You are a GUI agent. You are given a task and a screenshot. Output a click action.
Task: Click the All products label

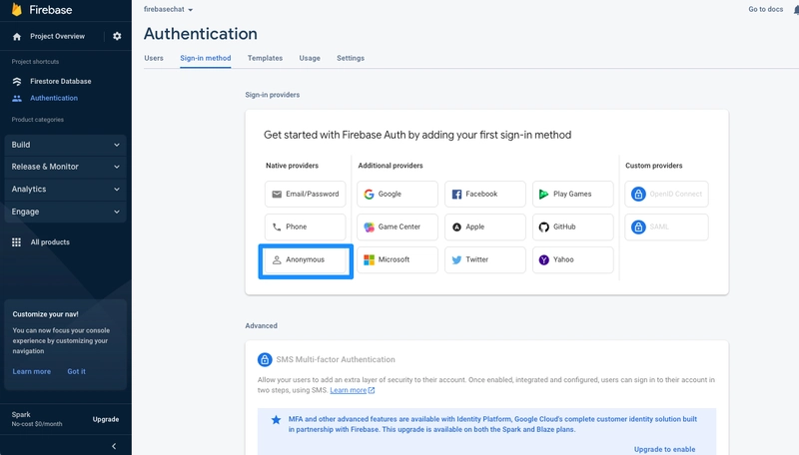pos(50,242)
